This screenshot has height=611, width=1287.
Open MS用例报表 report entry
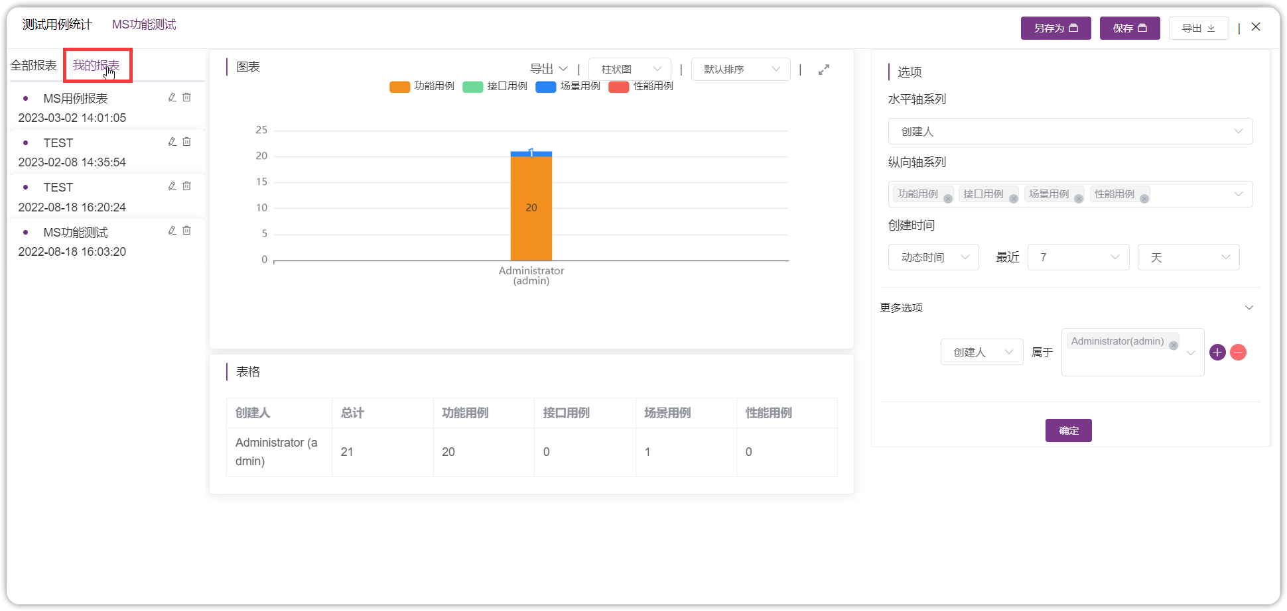(x=76, y=99)
